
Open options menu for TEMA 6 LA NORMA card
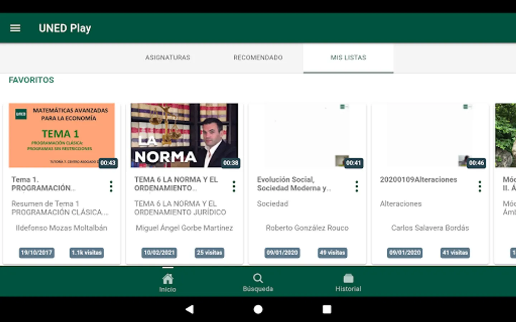(x=234, y=186)
